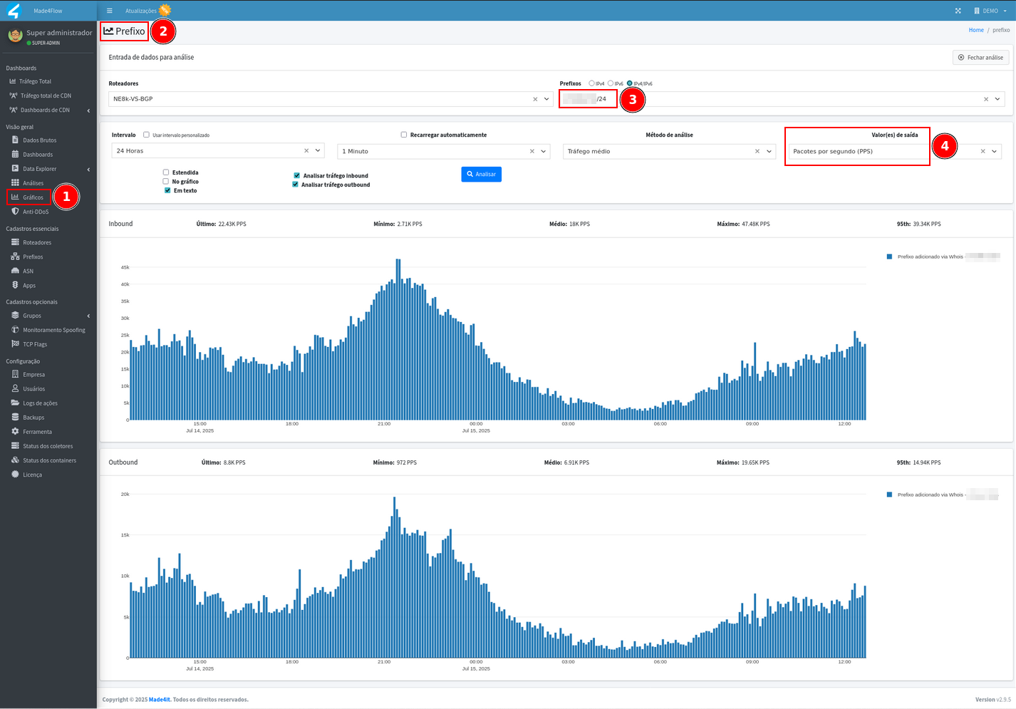Select the IPv4 radio button
Screen dimensions: 1016x709
(x=591, y=83)
